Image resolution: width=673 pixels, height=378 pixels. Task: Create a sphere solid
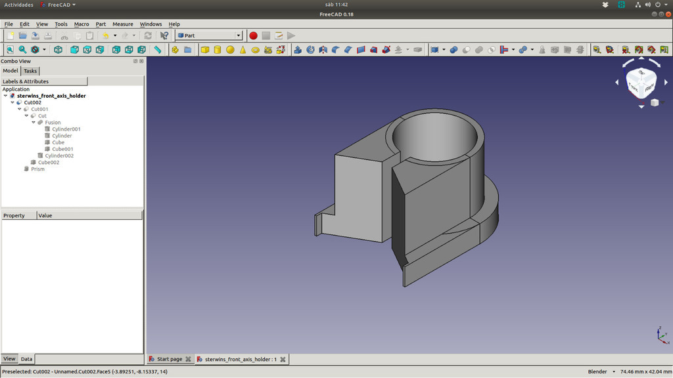(x=230, y=50)
